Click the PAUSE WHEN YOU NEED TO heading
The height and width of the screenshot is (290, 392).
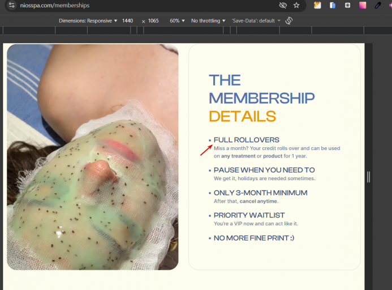click(264, 170)
